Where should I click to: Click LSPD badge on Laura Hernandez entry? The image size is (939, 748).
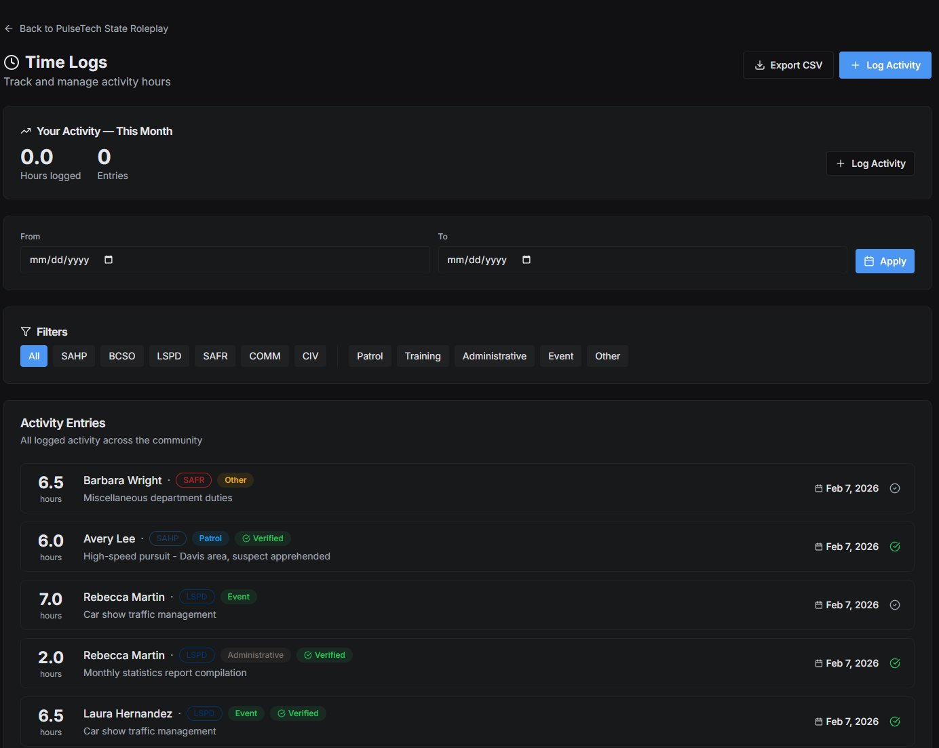point(204,713)
